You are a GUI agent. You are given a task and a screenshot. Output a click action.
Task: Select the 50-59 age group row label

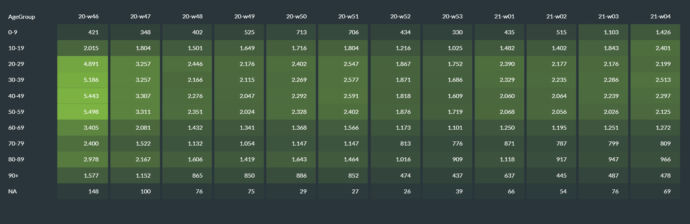tap(16, 112)
